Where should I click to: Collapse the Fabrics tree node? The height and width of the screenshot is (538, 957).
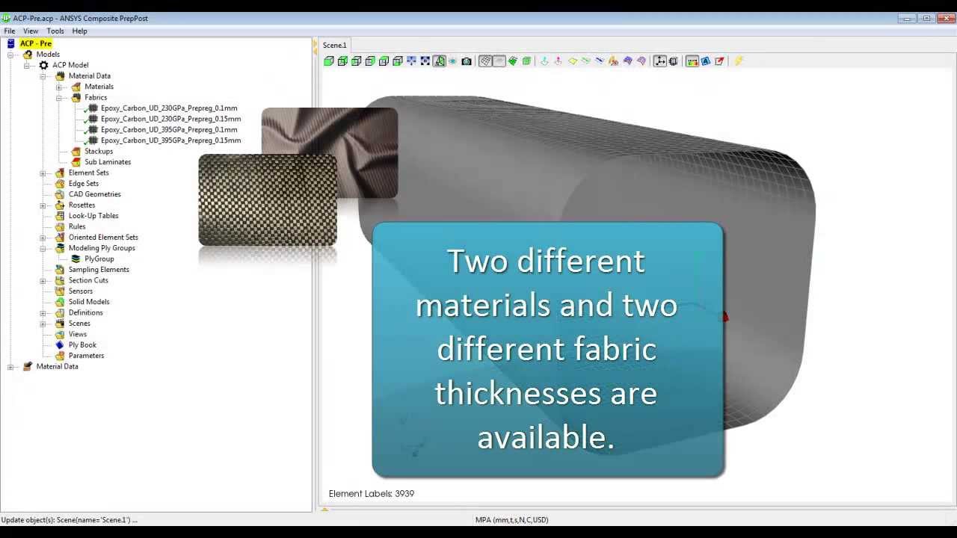[59, 98]
